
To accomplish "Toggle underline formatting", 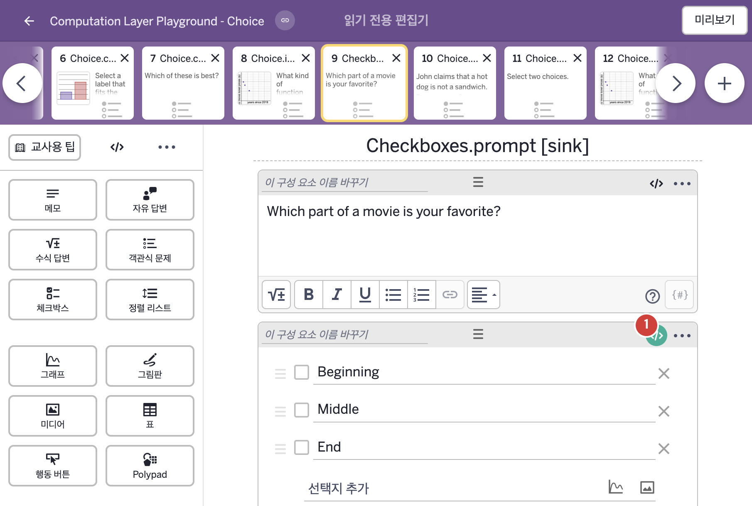I will coord(365,295).
